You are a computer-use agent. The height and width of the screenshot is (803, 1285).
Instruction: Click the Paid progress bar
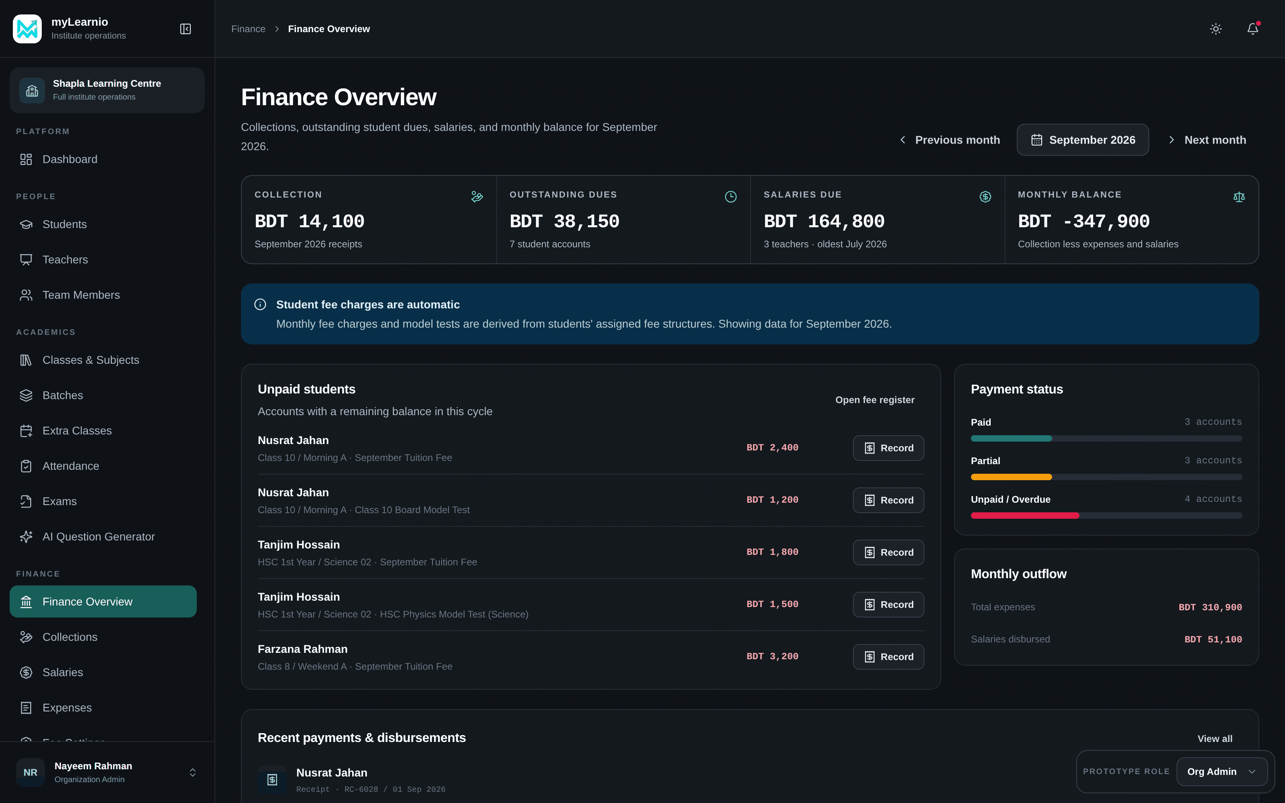point(1106,439)
